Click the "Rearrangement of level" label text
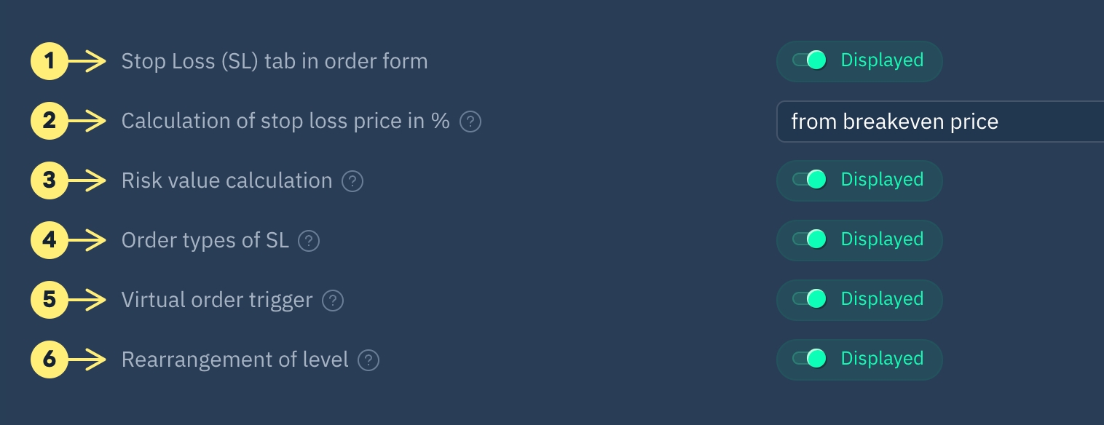1104x425 pixels. click(235, 360)
